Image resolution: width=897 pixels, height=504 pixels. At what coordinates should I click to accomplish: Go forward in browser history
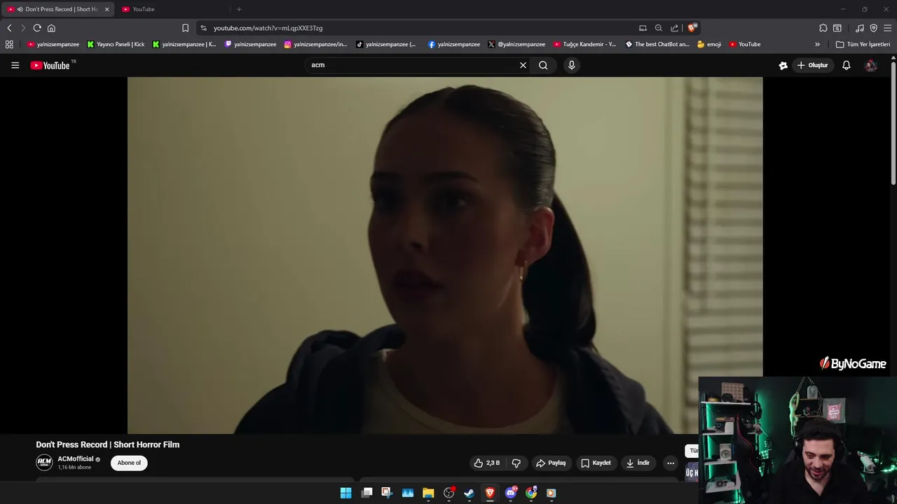23,28
